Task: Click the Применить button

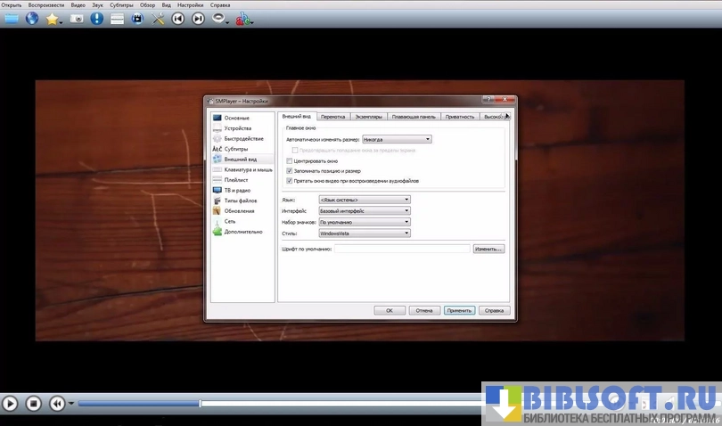Action: point(459,311)
